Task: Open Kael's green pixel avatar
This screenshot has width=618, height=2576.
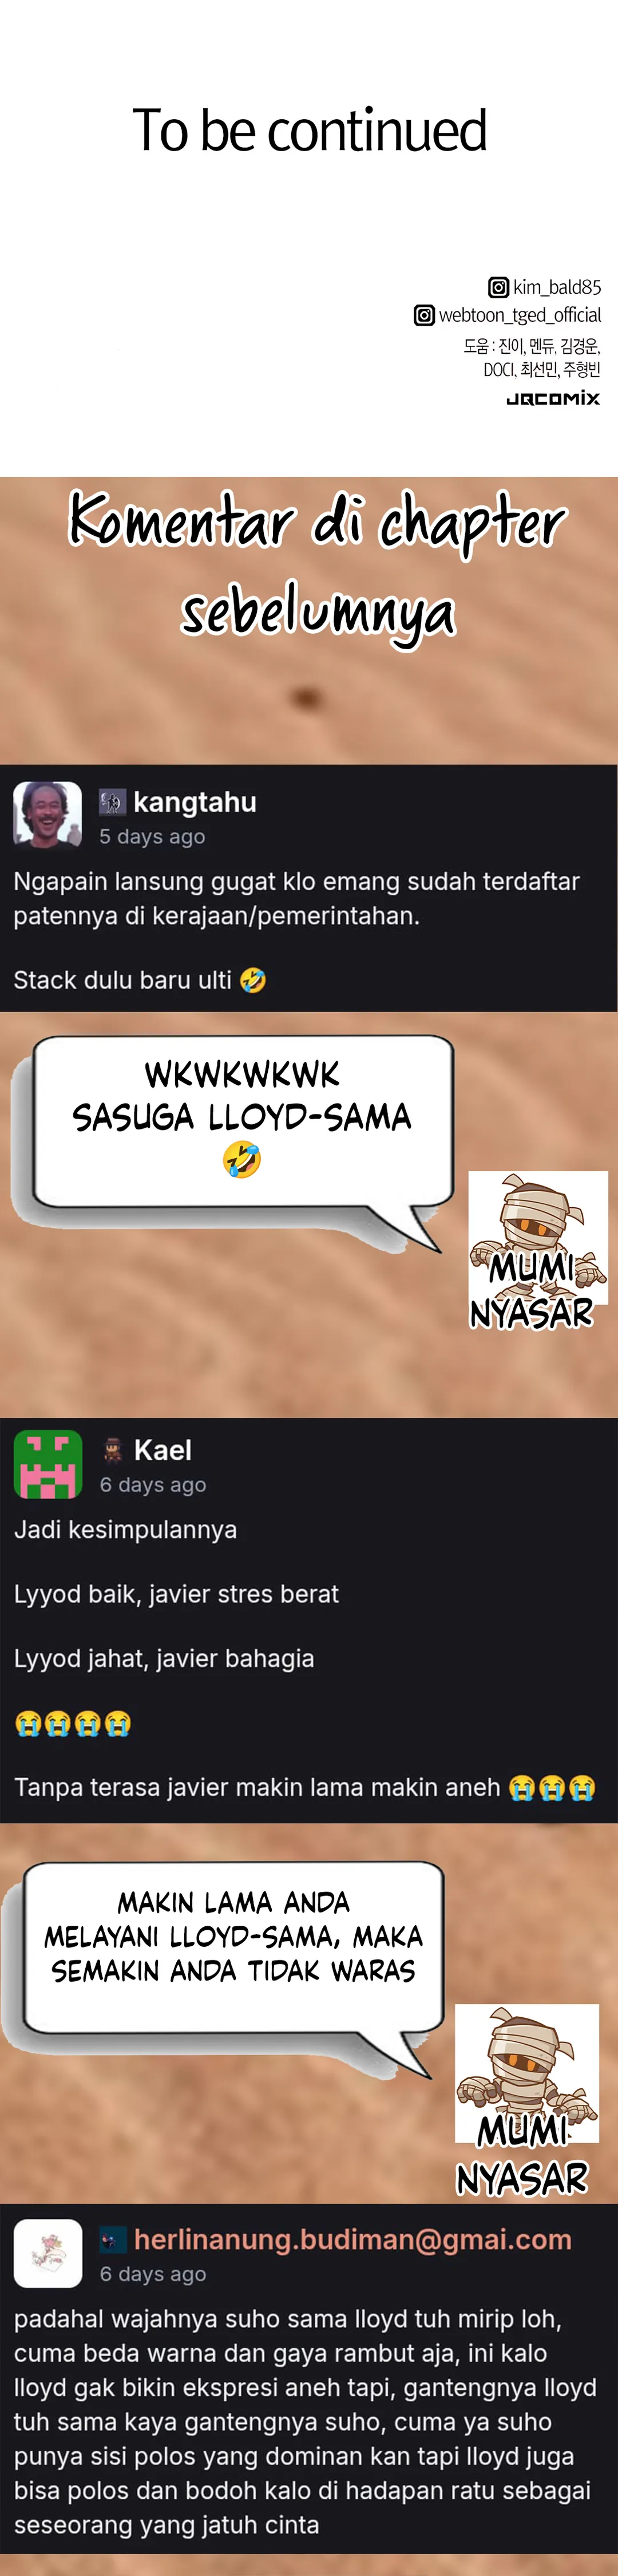Action: pos(48,1464)
